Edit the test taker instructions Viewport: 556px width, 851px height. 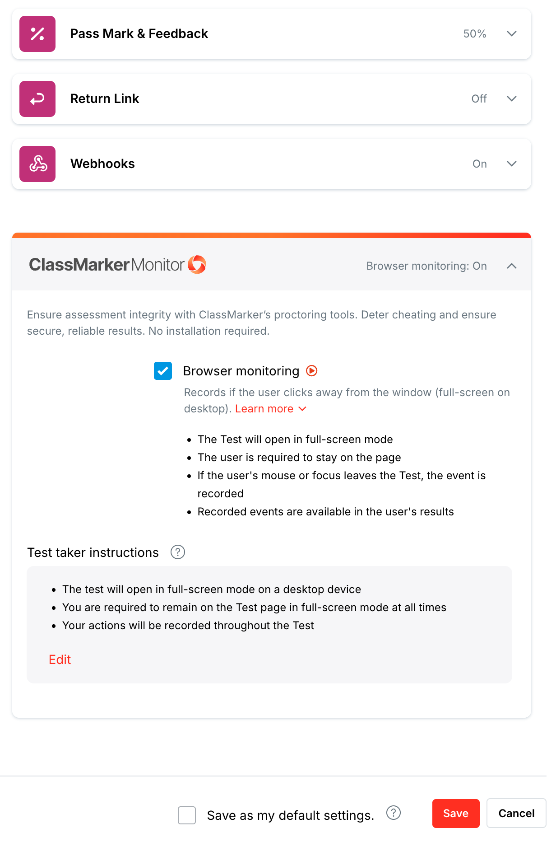click(60, 659)
